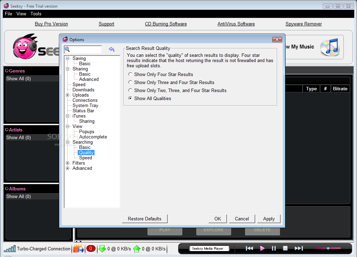Click the Seeksy pink mascot logo

pos(25,47)
